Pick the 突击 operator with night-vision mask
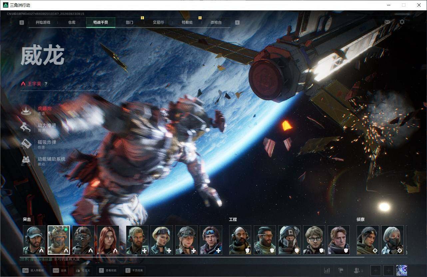This screenshot has width=427, height=277. pyautogui.click(x=83, y=240)
